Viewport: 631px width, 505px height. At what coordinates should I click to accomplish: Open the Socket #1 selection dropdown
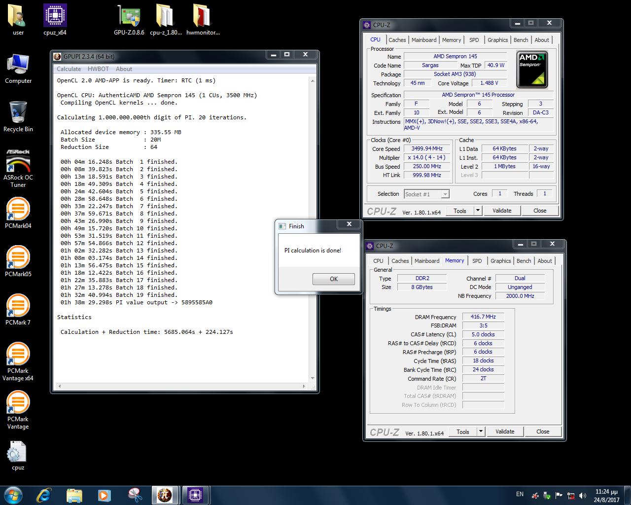[426, 194]
